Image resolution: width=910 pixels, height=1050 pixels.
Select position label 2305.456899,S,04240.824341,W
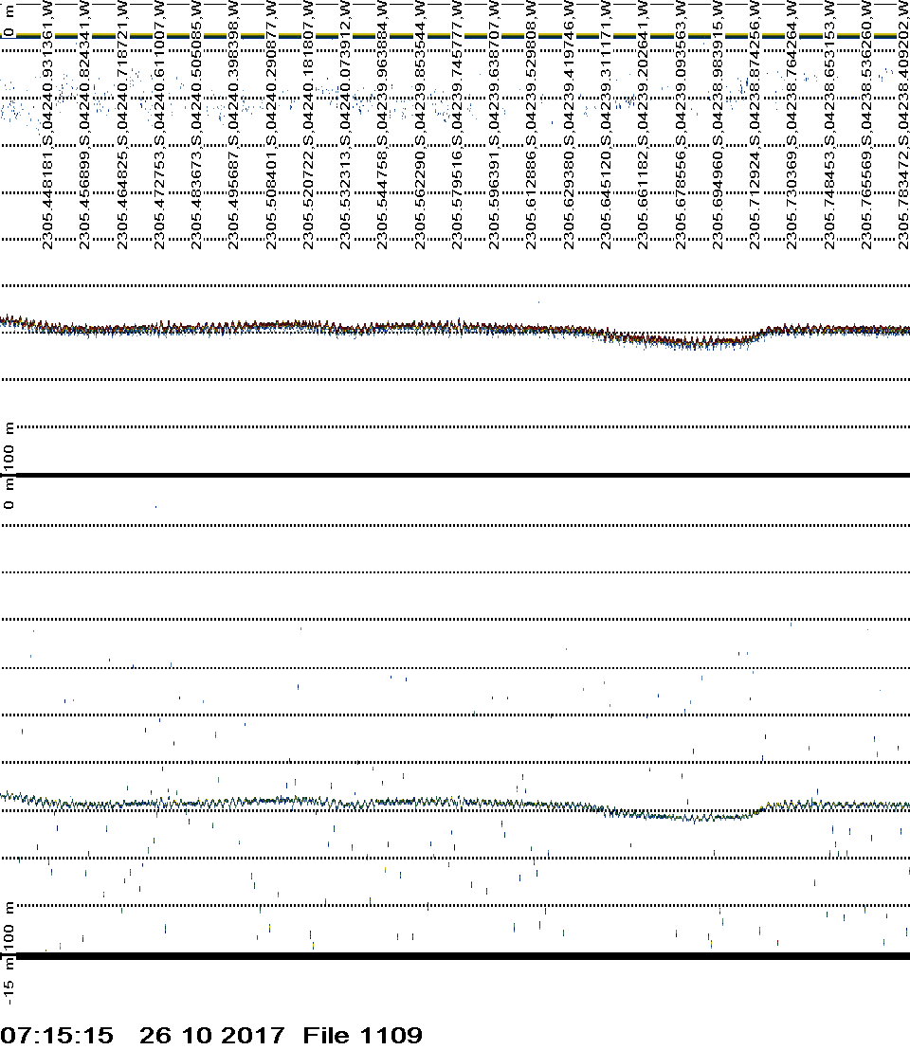pos(84,124)
